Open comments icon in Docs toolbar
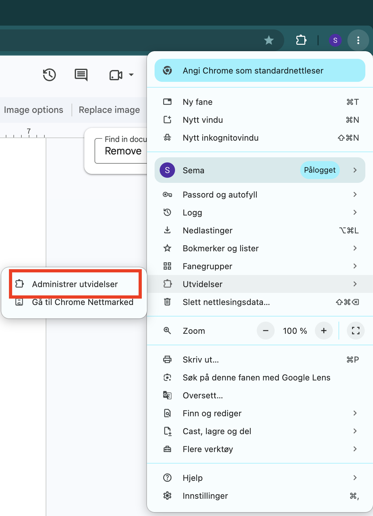Viewport: 373px width, 516px height. pos(81,75)
